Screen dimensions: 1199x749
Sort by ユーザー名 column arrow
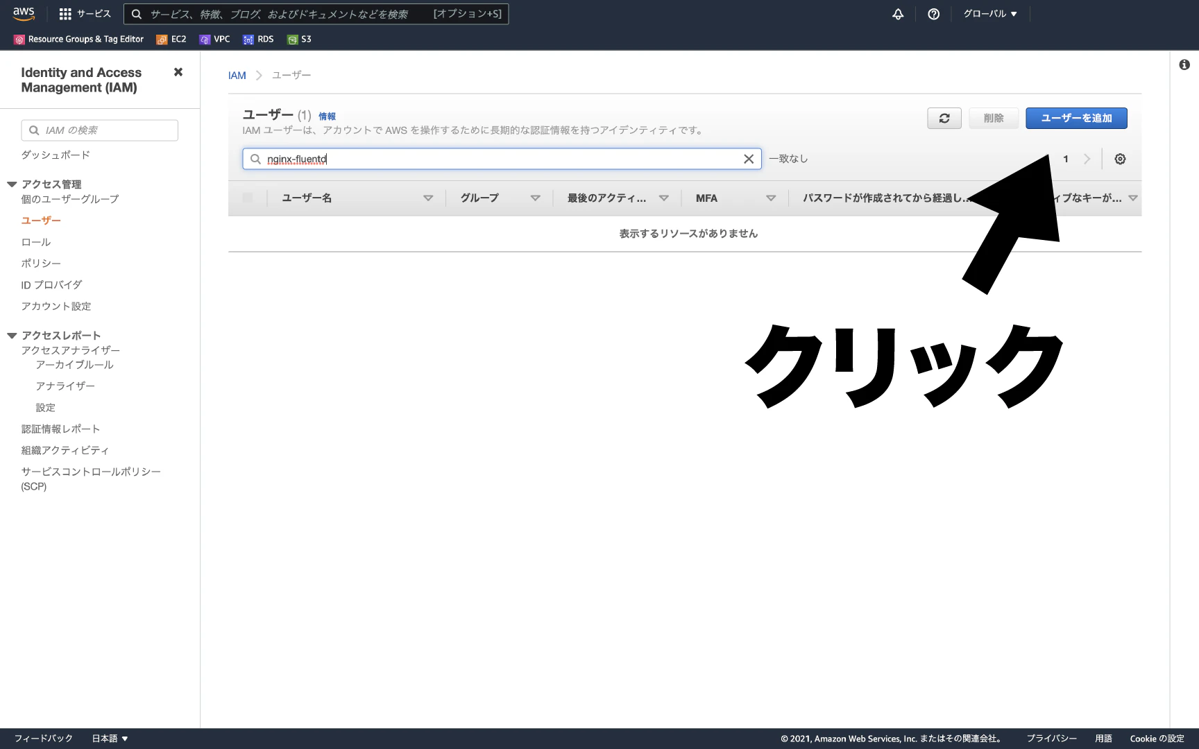(428, 198)
